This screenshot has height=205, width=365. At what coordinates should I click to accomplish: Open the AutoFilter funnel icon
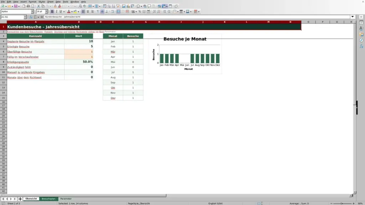118,6
